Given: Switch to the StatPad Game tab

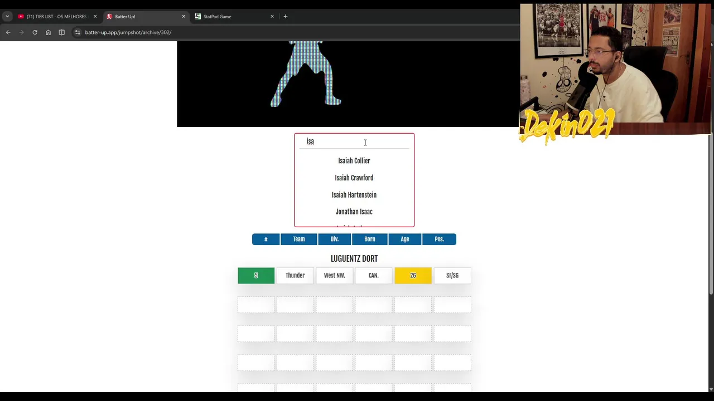Looking at the screenshot, I should (x=234, y=17).
